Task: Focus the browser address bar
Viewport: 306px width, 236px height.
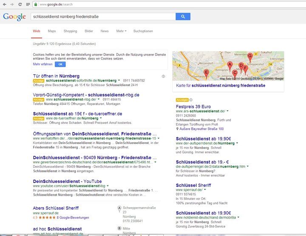Action: 169,4
